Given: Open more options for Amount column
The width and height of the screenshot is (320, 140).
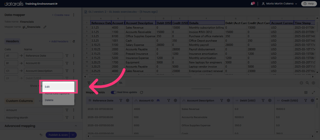Looking at the screenshot, I should tap(74, 110).
